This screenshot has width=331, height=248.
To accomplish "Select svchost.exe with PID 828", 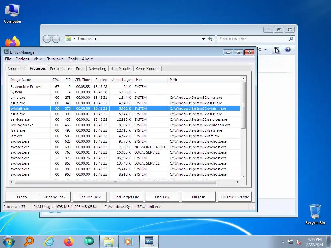I will pyautogui.click(x=125, y=158).
